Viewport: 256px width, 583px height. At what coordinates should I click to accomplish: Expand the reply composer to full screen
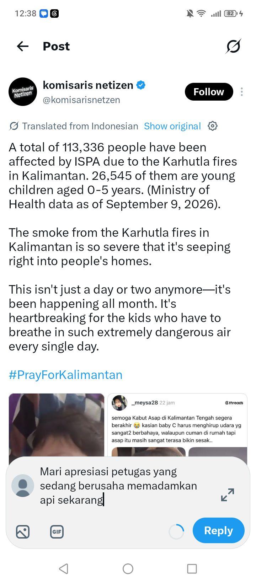point(228,494)
